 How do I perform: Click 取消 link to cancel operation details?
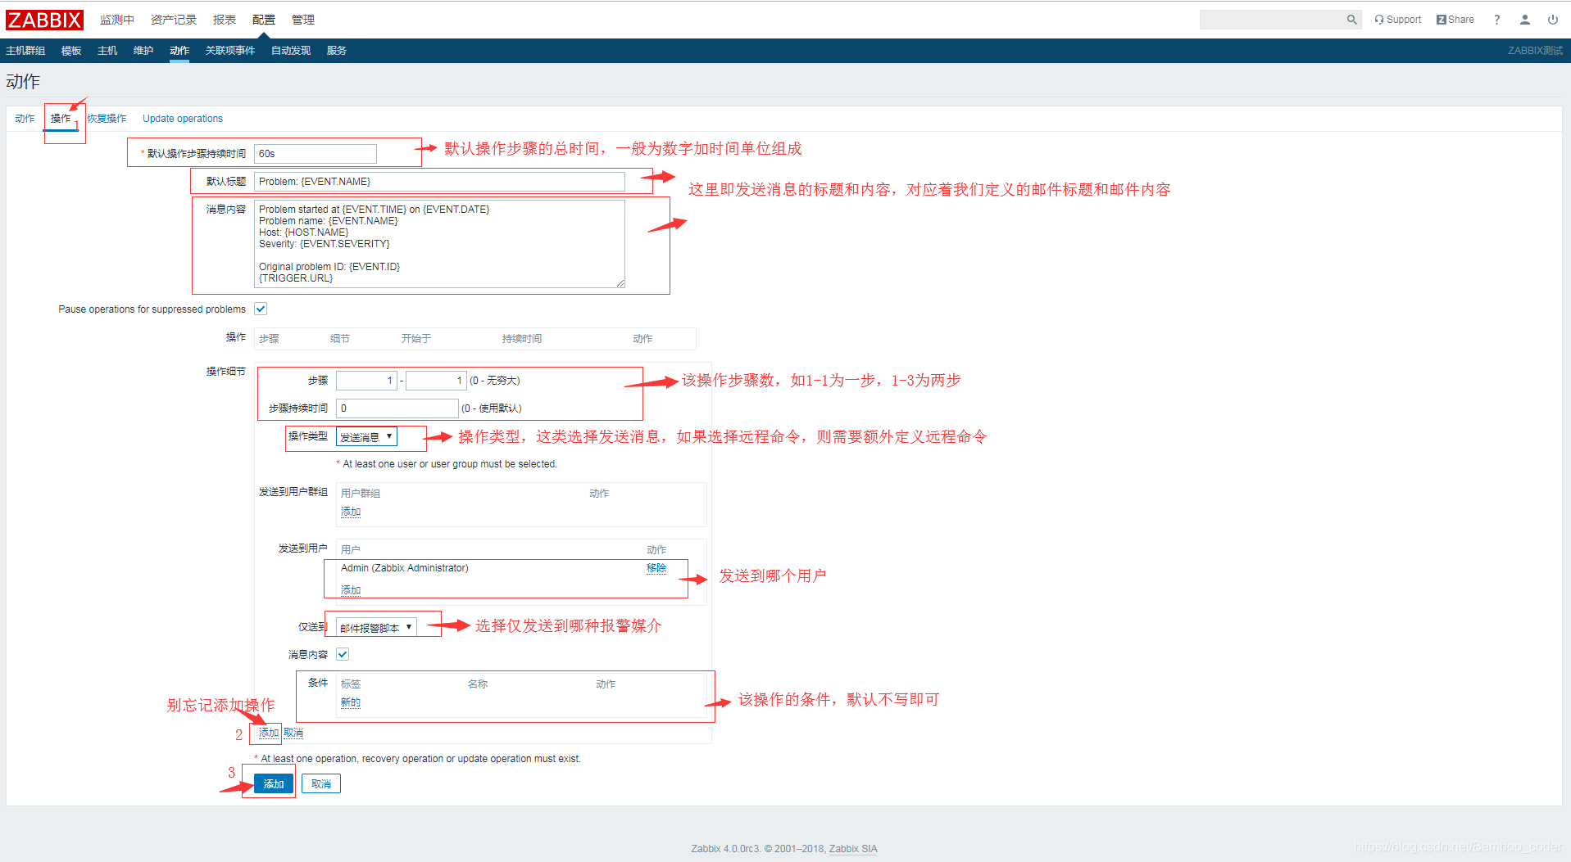tap(293, 733)
